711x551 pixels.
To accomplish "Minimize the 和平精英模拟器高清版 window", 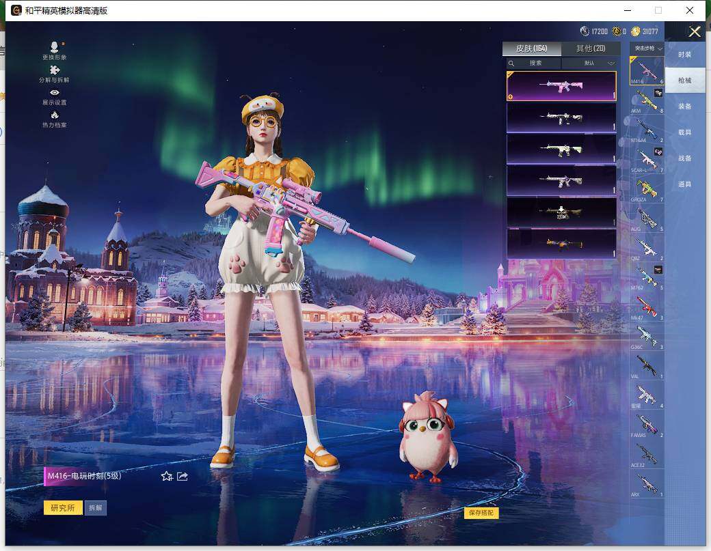I will [628, 10].
